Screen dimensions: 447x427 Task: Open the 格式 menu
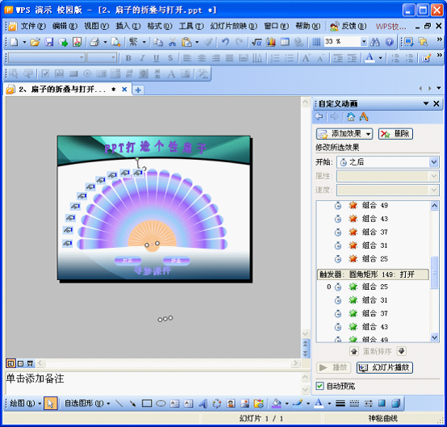(160, 27)
